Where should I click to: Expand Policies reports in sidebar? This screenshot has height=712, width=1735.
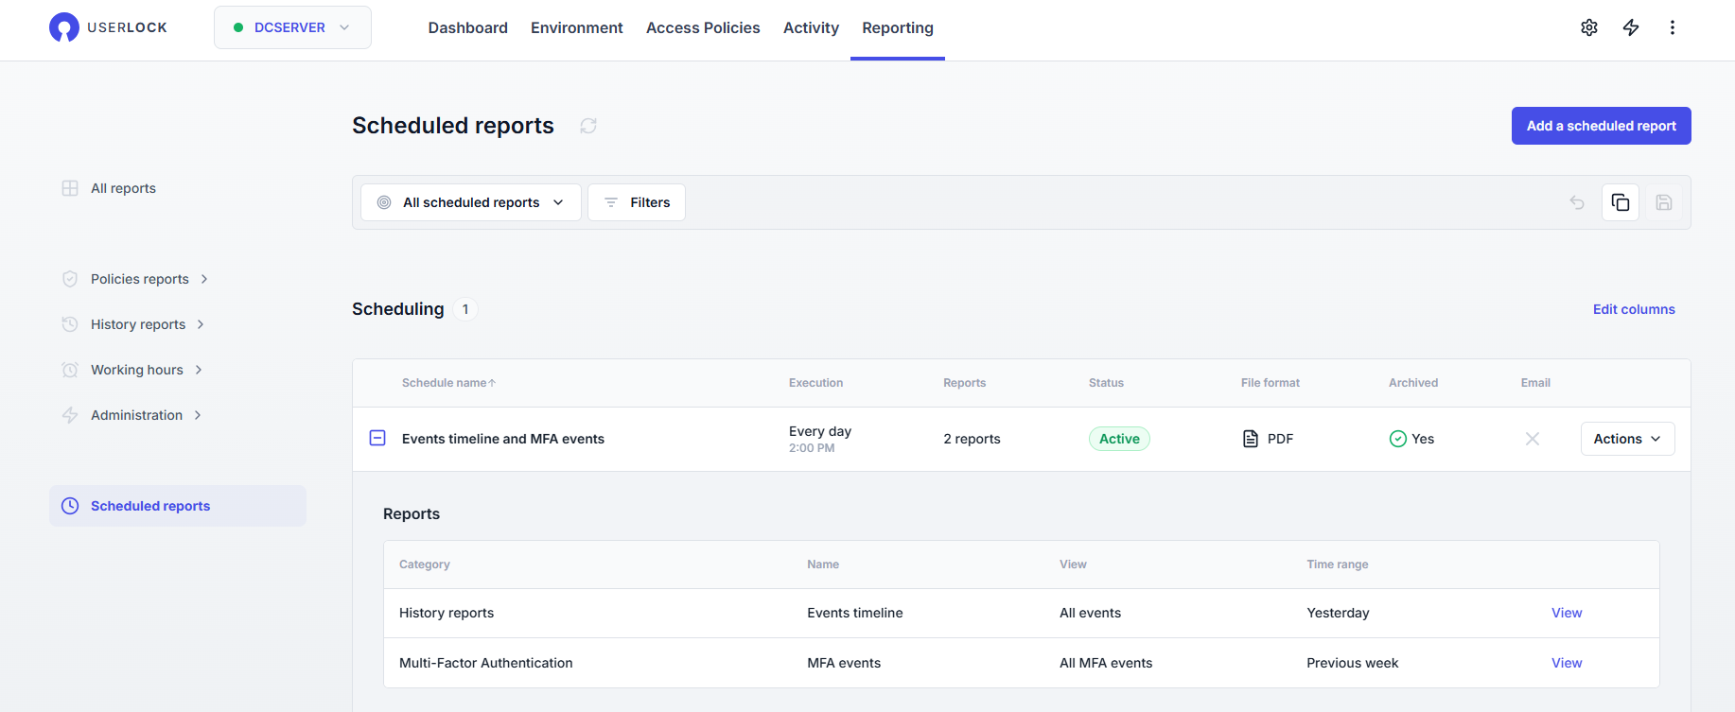(140, 279)
